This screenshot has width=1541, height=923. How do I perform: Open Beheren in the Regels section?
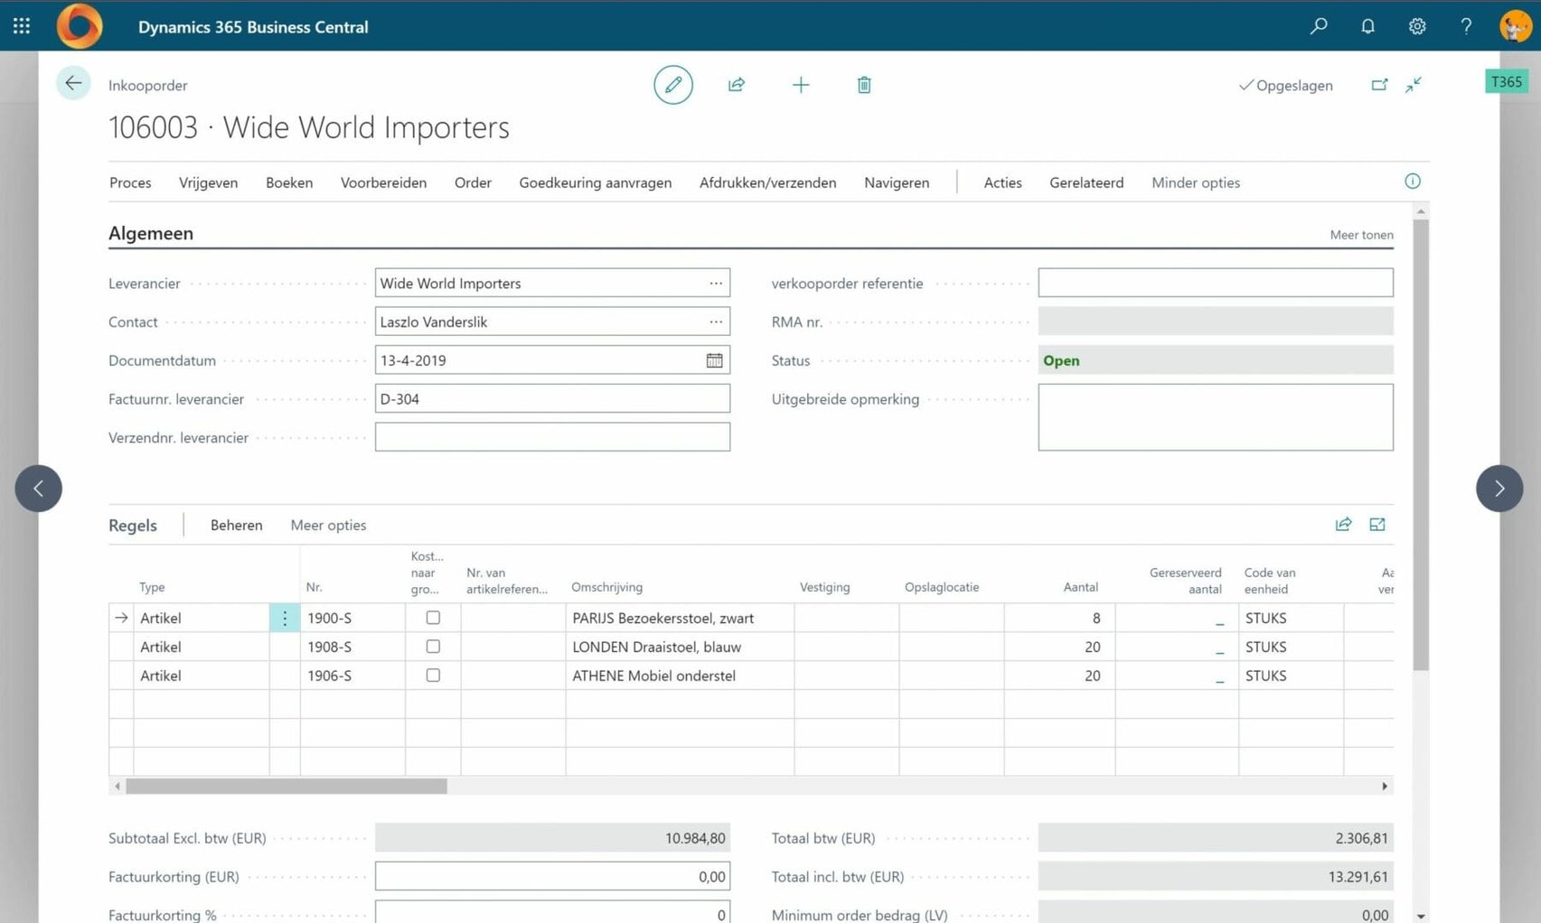point(236,525)
